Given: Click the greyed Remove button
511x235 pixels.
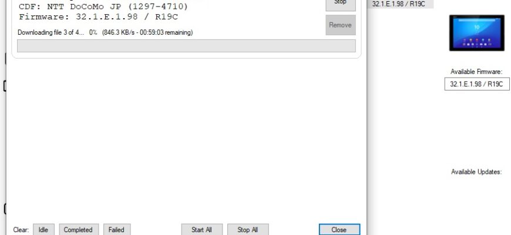Looking at the screenshot, I should pos(341,25).
